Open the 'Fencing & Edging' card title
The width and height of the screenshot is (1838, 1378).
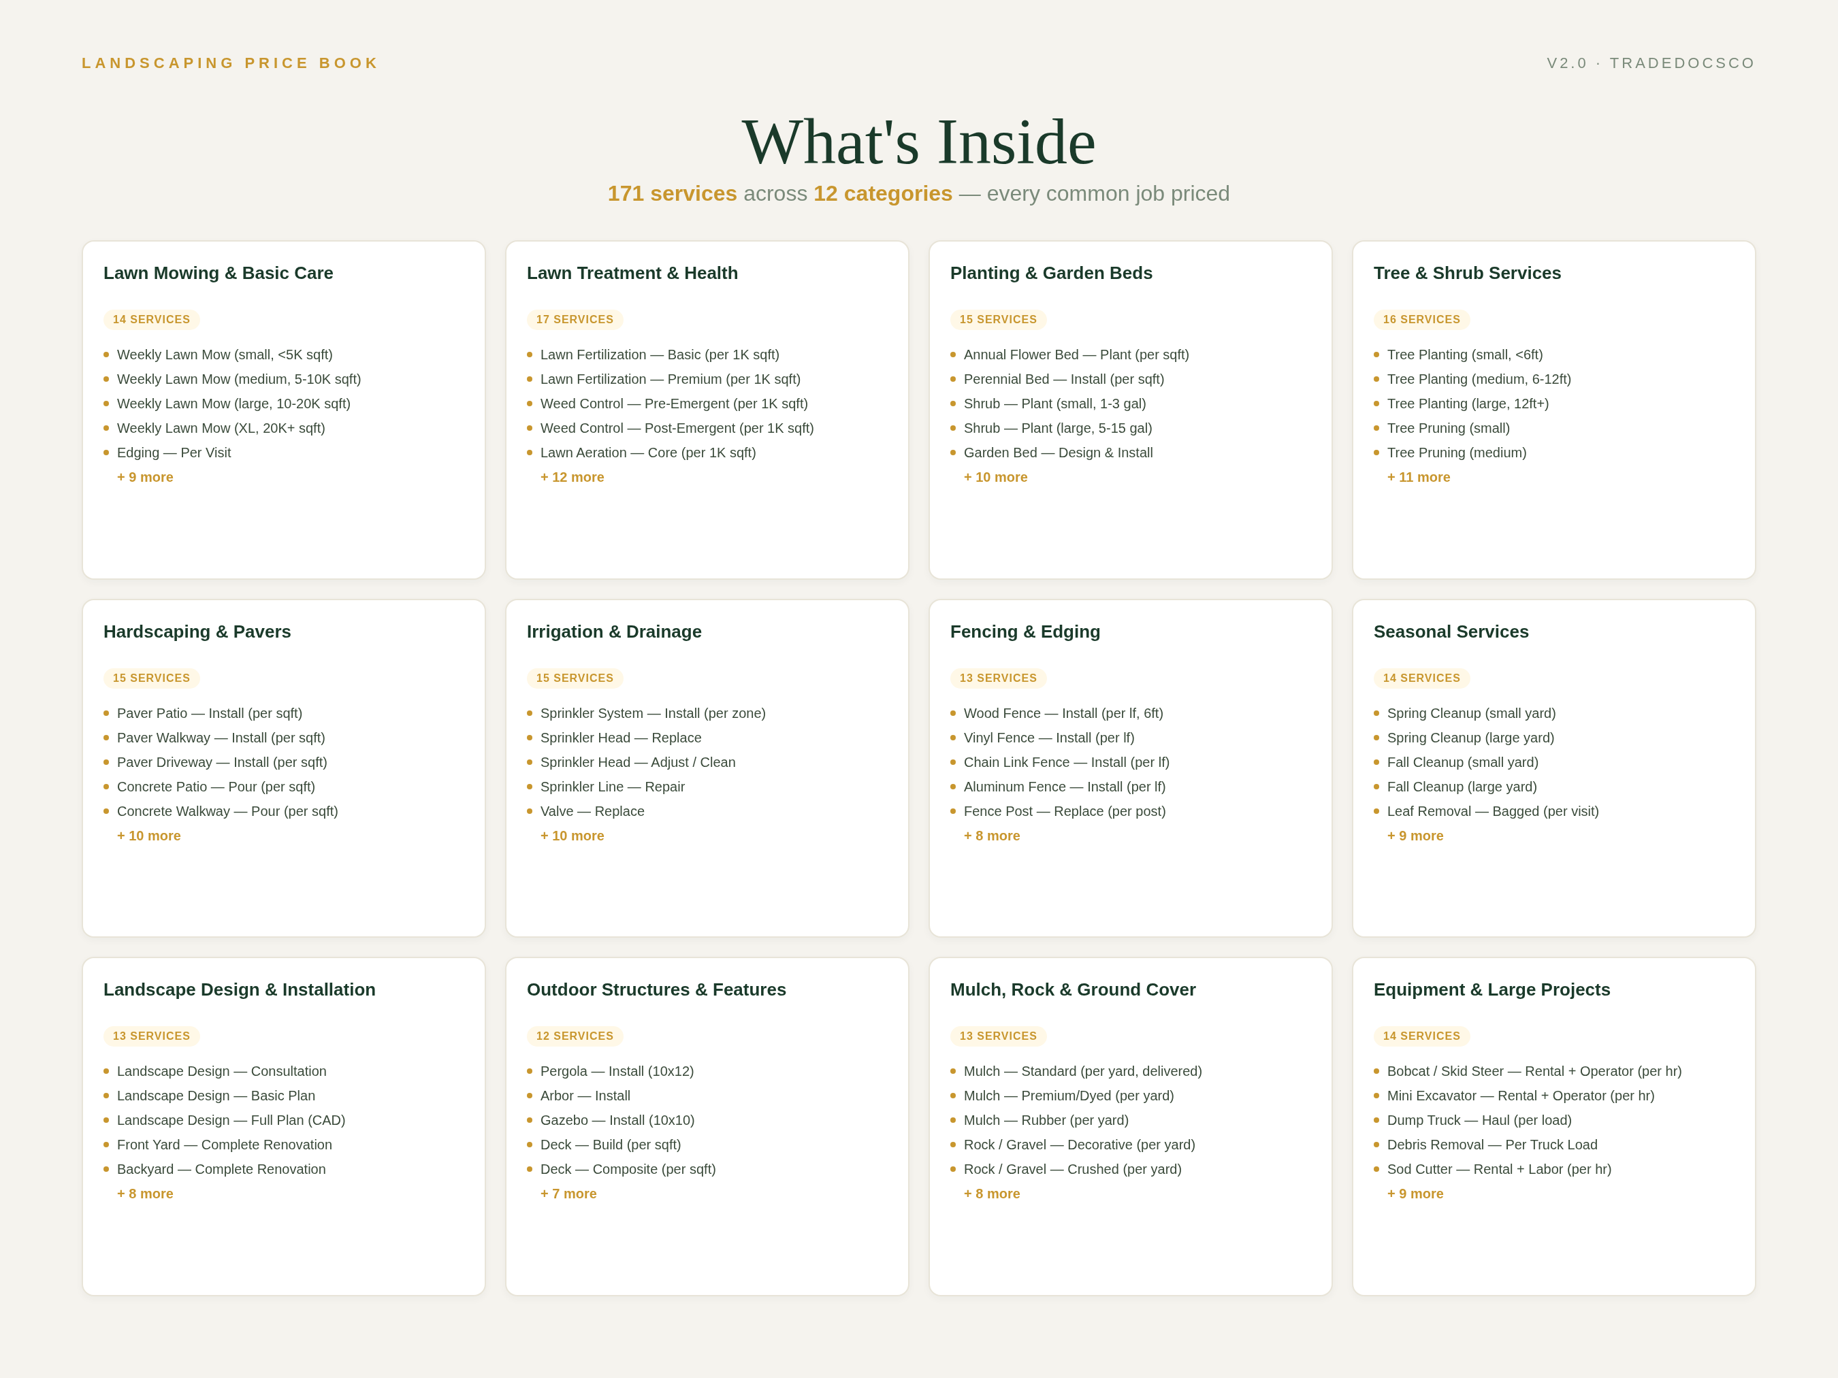click(1025, 631)
